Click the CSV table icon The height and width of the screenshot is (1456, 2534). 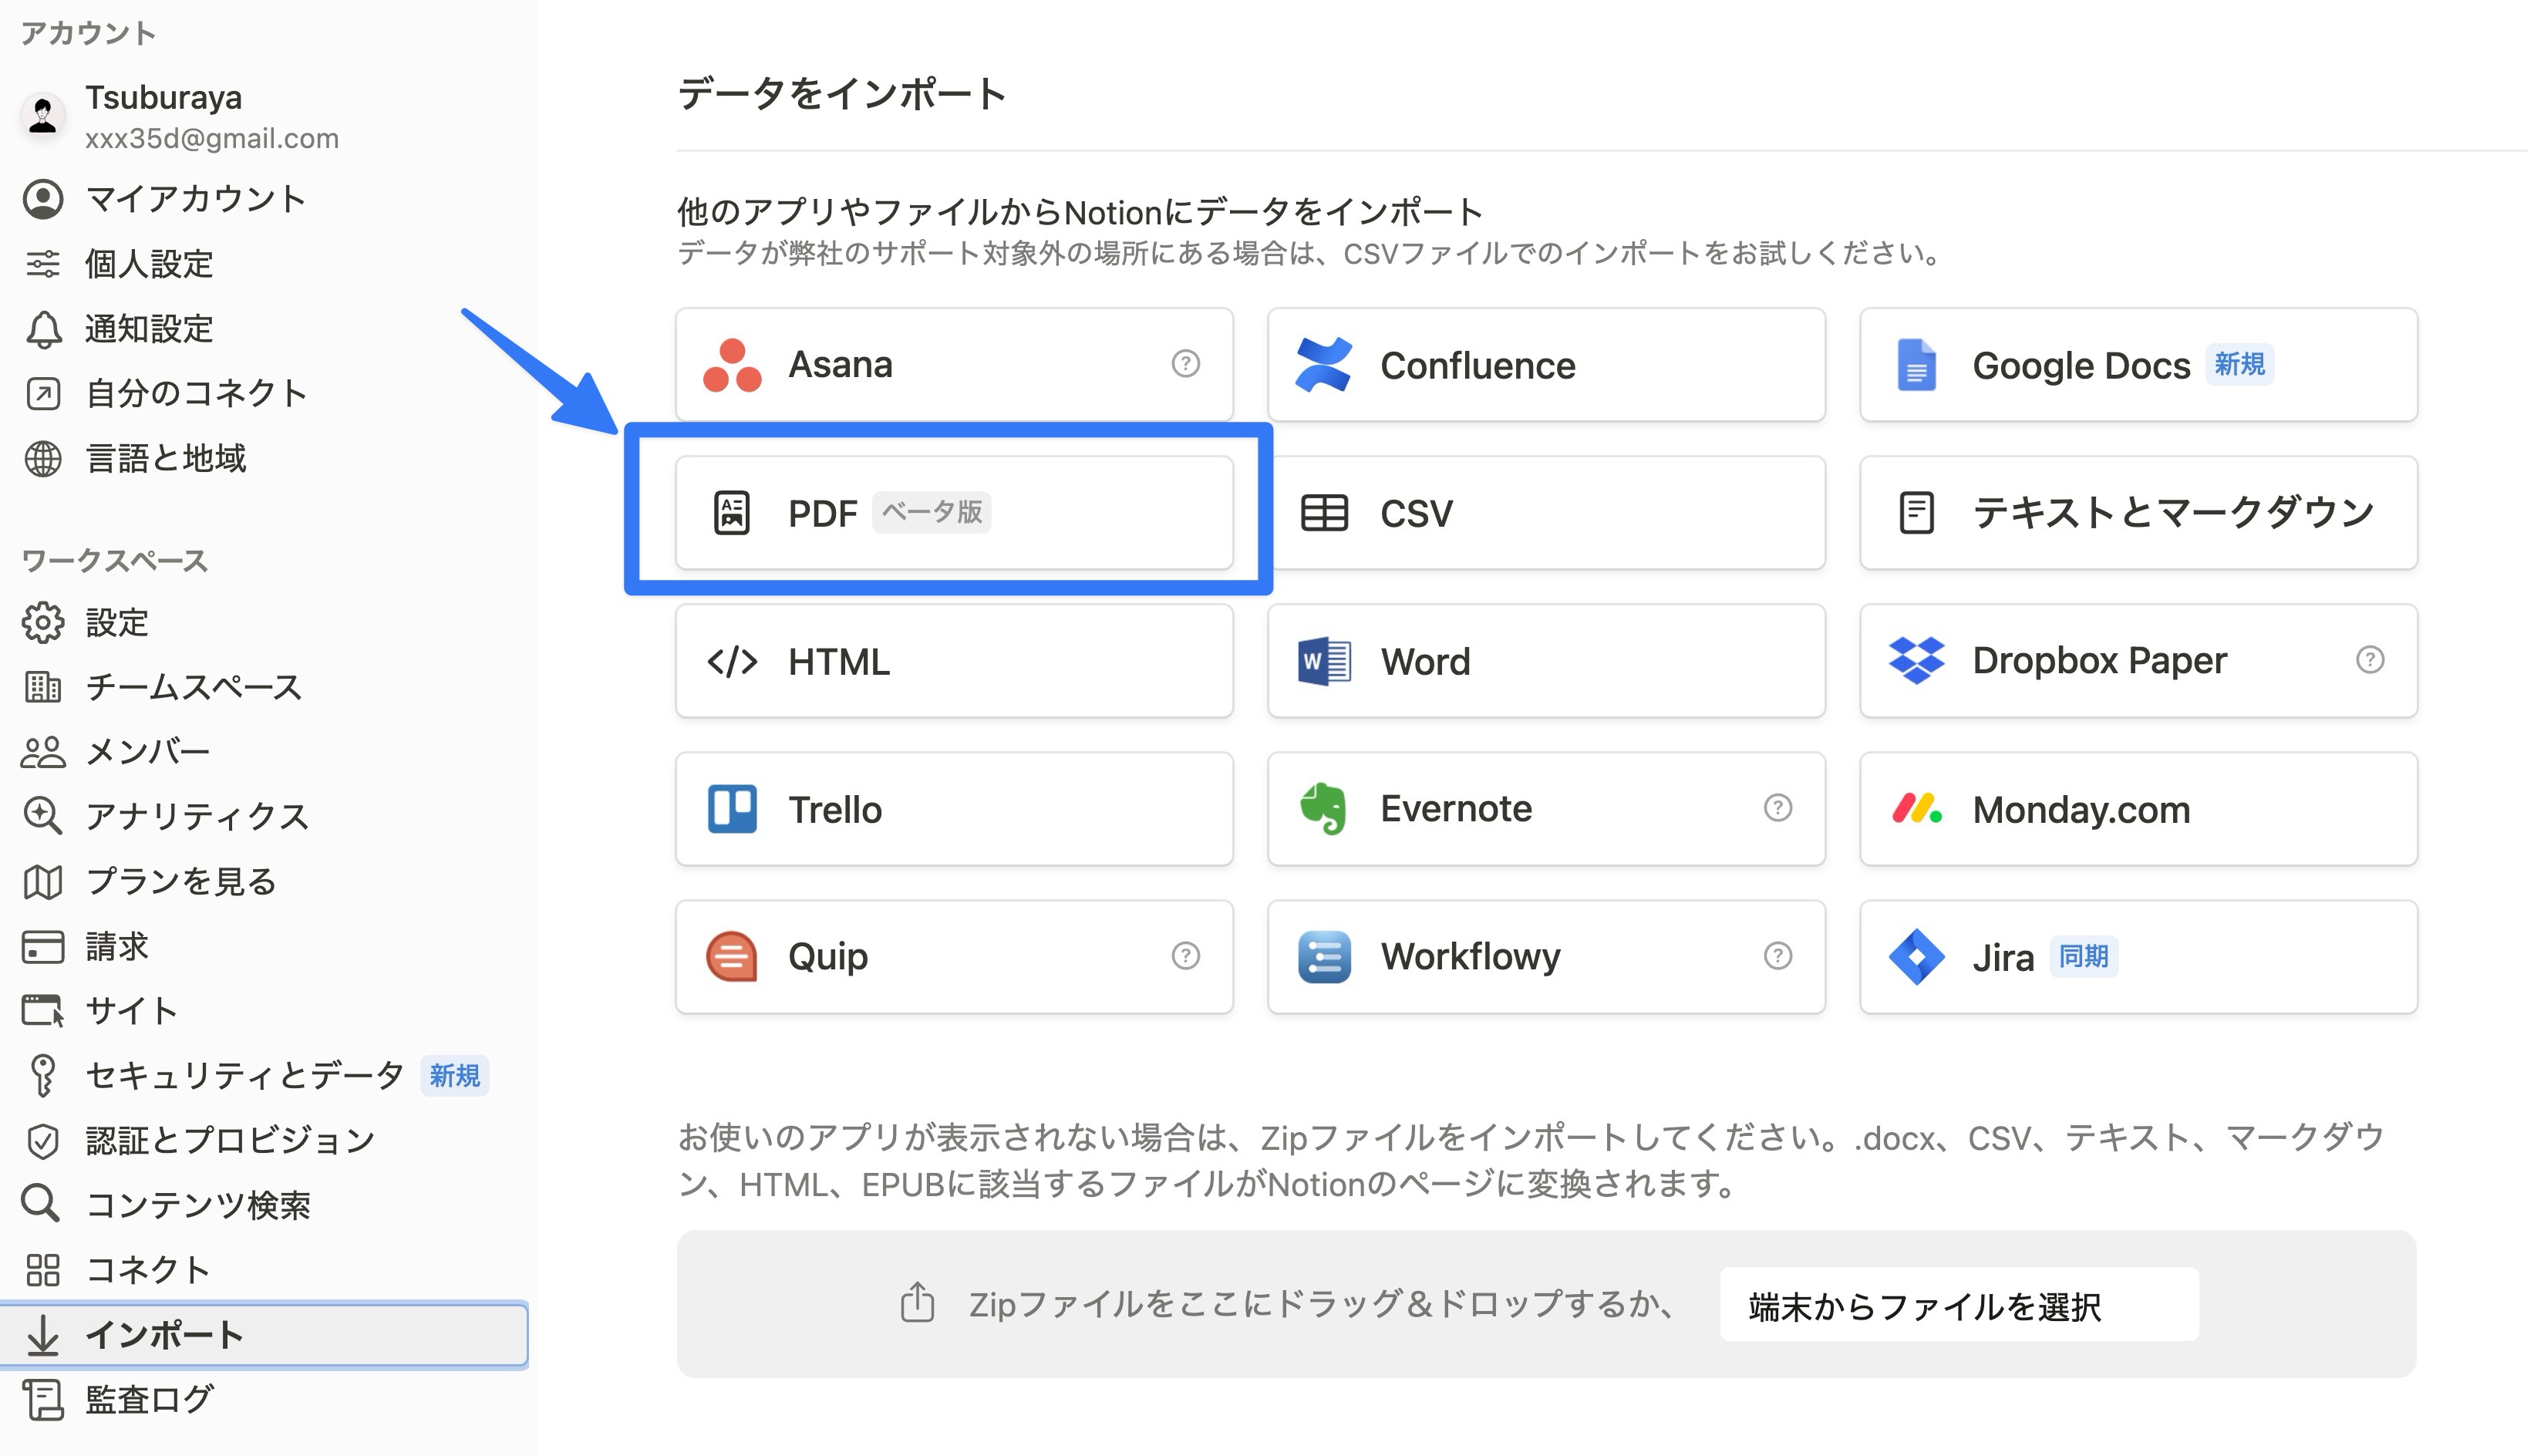pyautogui.click(x=1324, y=513)
